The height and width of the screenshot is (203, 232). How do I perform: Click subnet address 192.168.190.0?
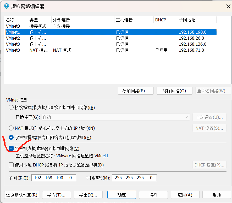click(193, 32)
